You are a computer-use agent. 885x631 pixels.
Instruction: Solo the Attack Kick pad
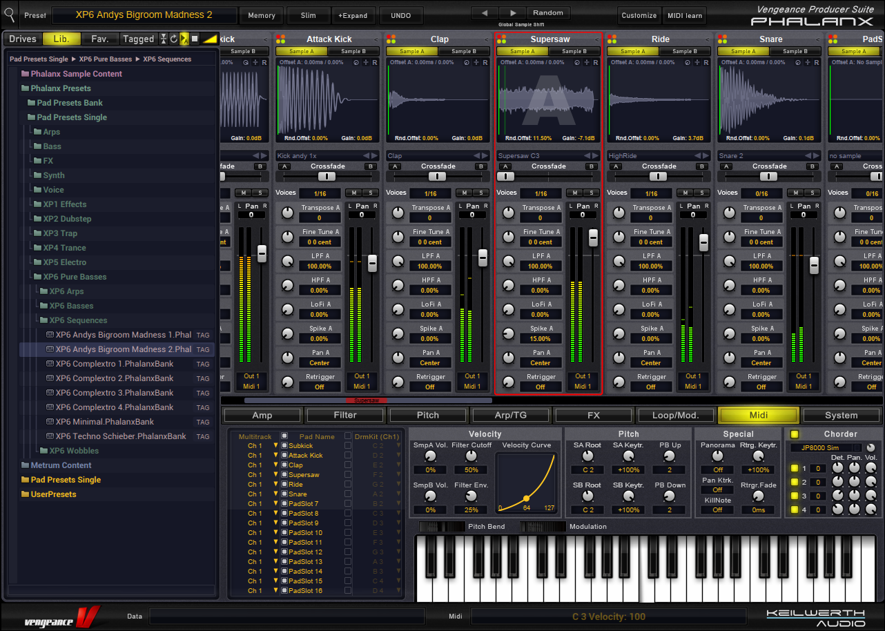point(371,193)
